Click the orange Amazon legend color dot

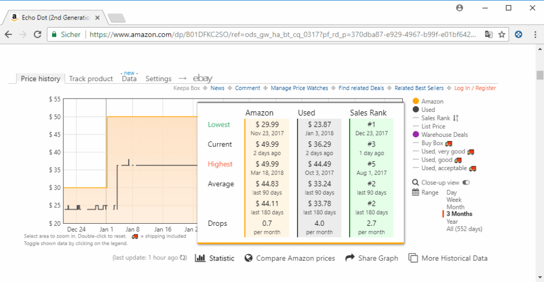[415, 101]
